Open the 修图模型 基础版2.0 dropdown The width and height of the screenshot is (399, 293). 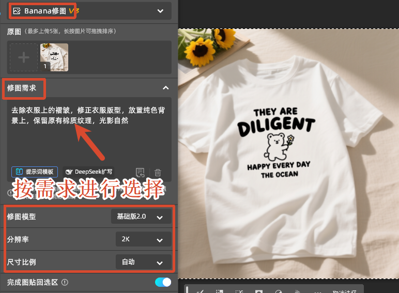141,217
